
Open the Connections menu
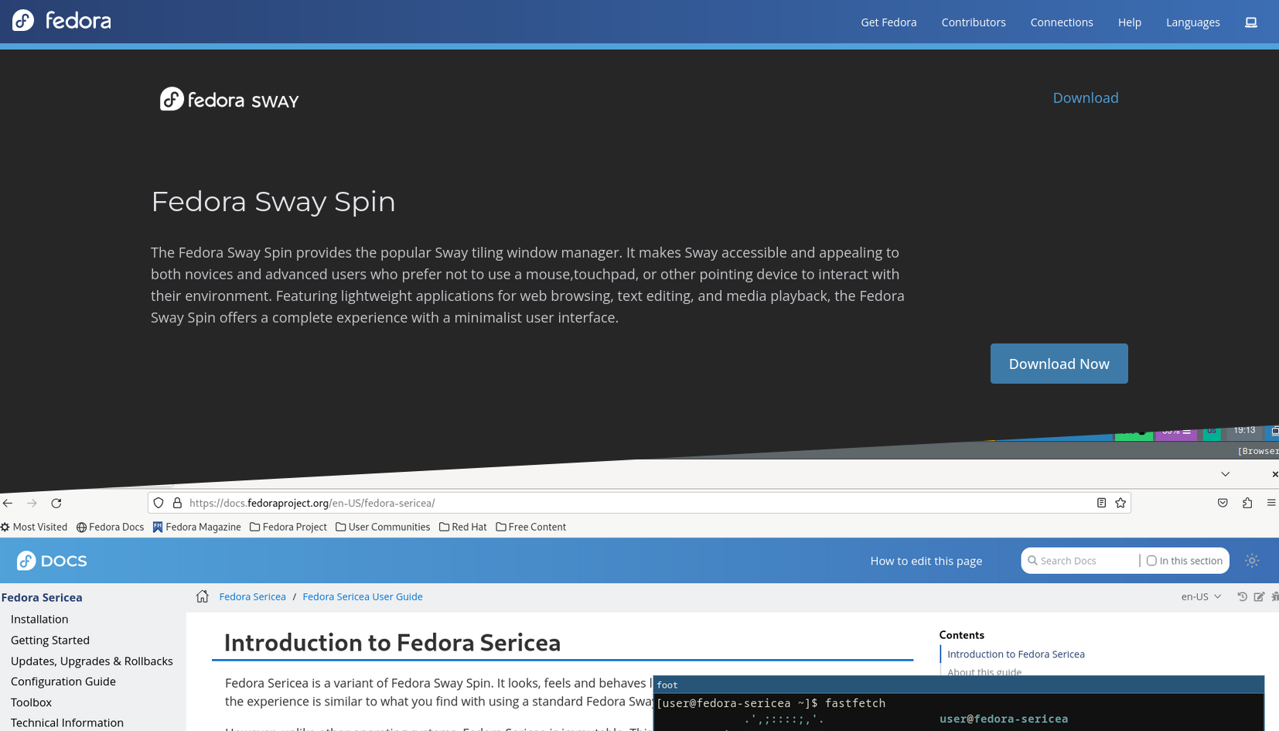pyautogui.click(x=1062, y=22)
